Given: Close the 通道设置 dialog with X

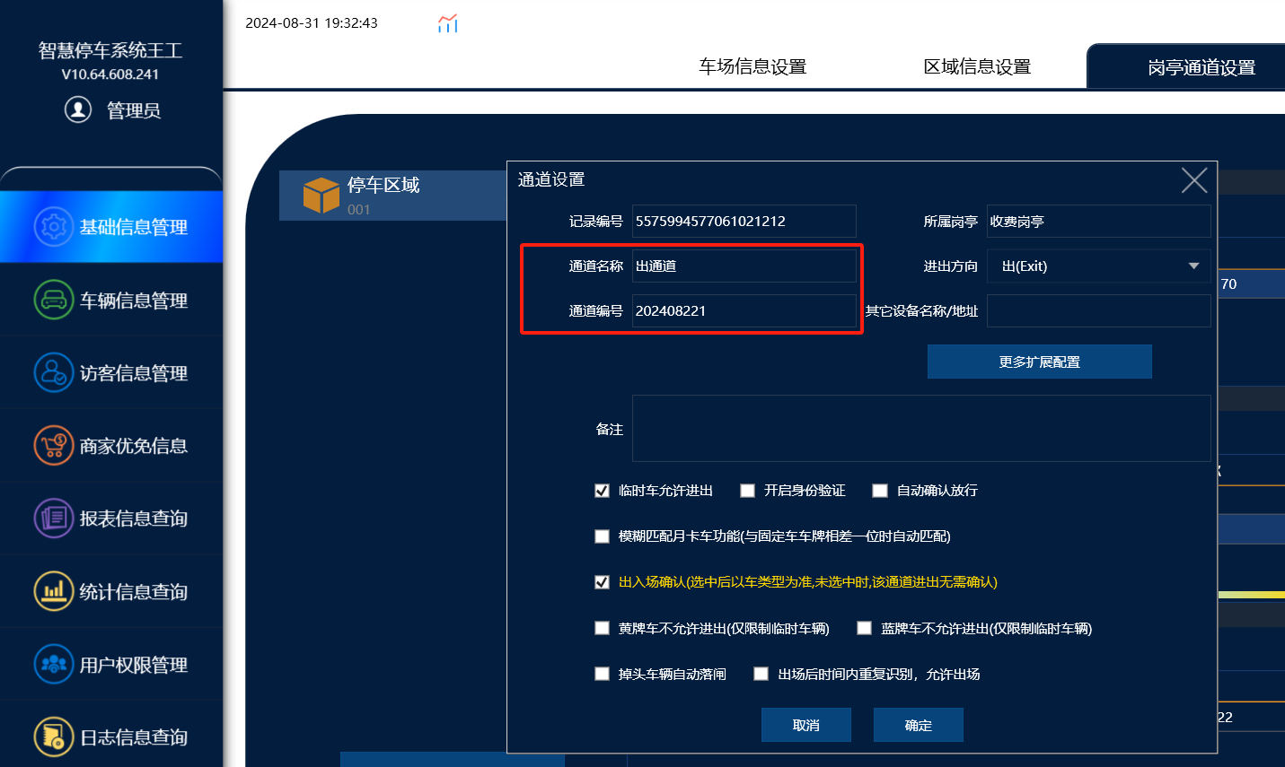Looking at the screenshot, I should coord(1194,180).
